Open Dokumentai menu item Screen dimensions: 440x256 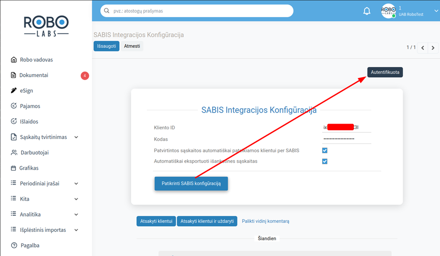[x=34, y=75]
